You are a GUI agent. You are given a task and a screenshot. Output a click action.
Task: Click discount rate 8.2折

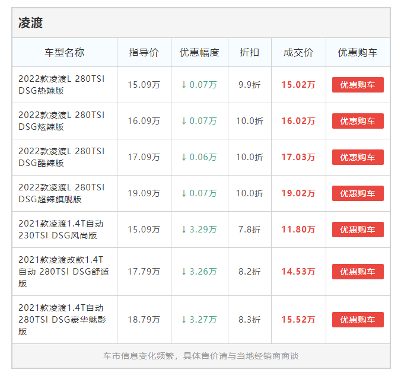click(x=249, y=272)
